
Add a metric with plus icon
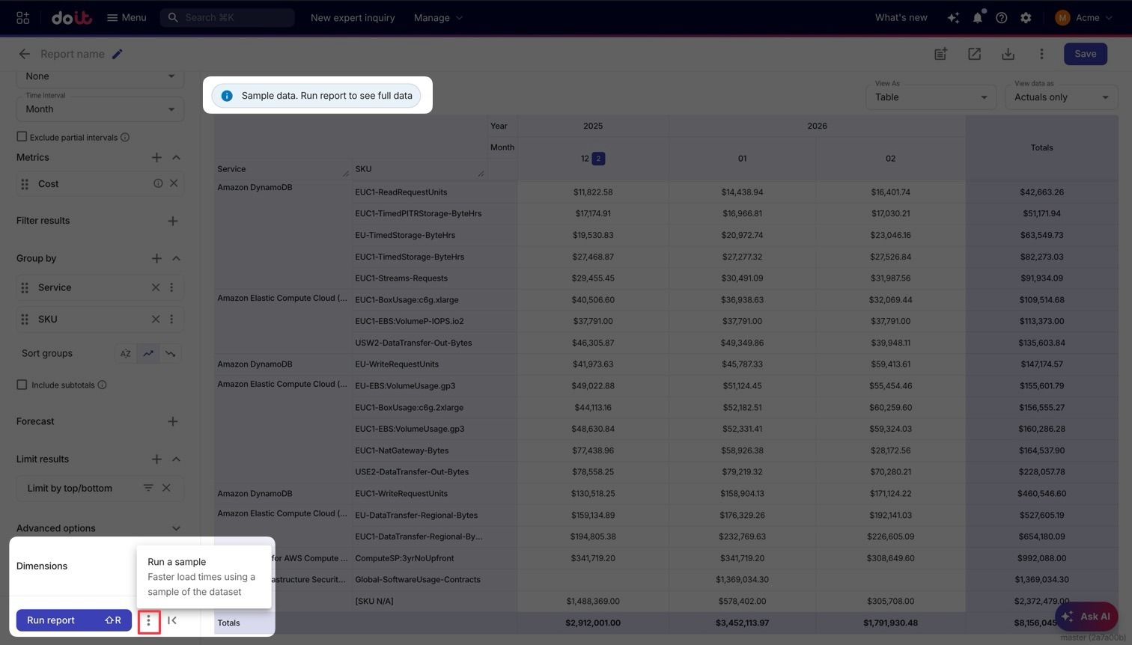pos(156,157)
